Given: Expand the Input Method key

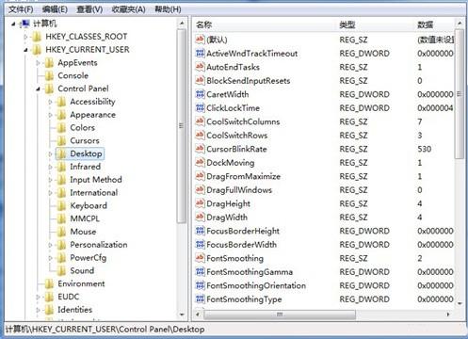Looking at the screenshot, I should (50, 180).
